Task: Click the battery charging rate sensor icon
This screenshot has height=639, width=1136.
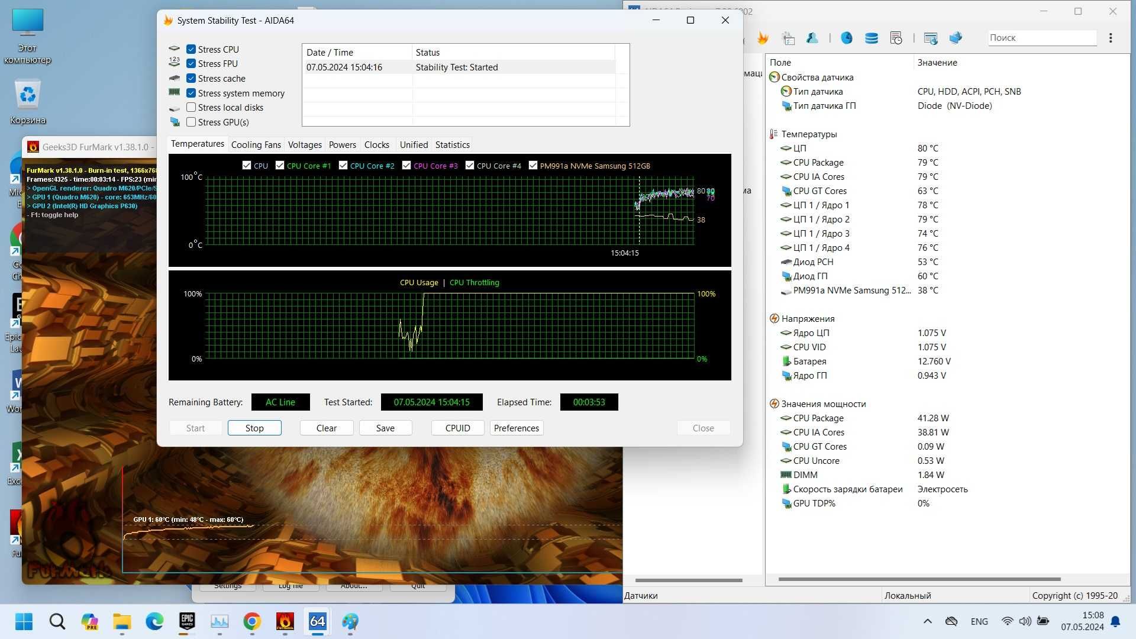Action: point(785,488)
